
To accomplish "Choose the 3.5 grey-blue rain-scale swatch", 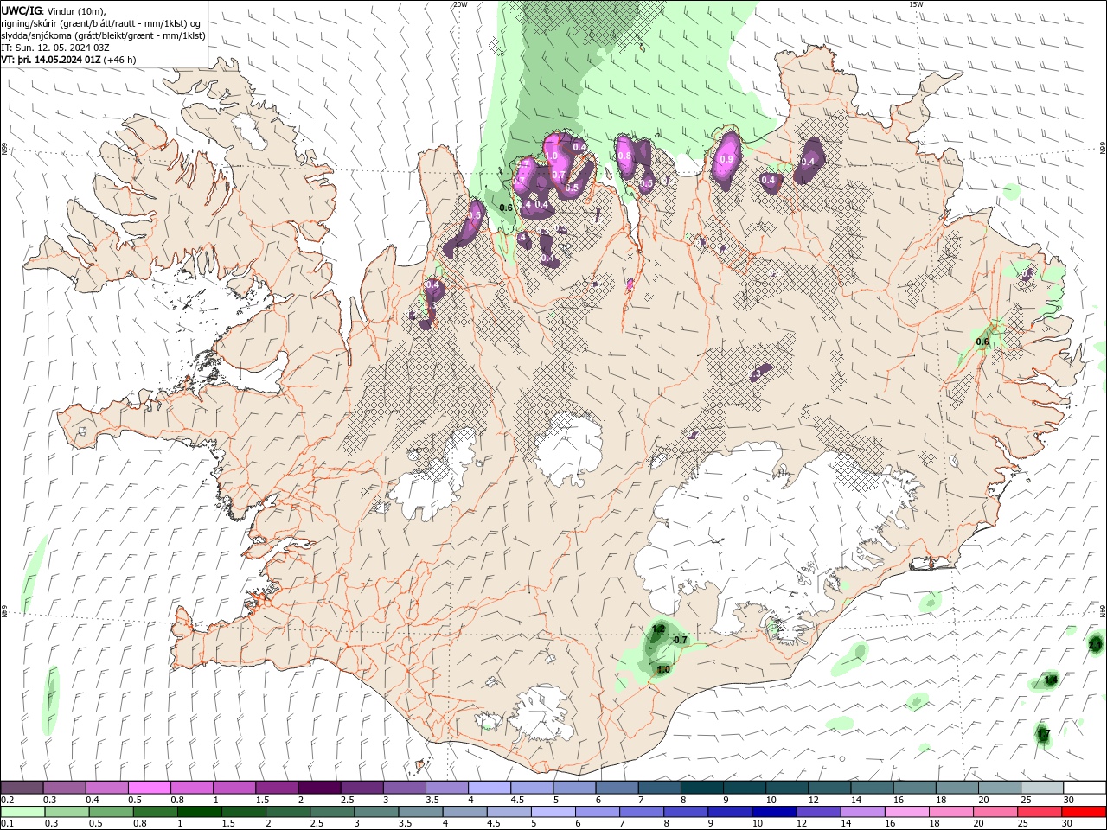I will (x=419, y=812).
